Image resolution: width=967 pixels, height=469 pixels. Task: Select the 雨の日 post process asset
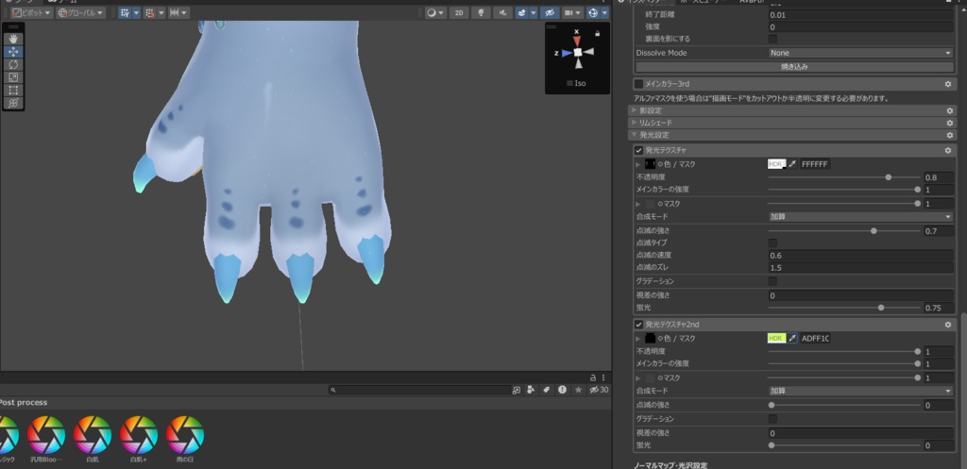tap(185, 439)
